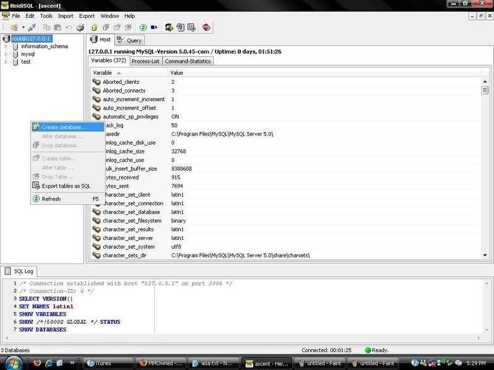Viewport: 494px width, 370px height.
Task: Select the information_schema database
Action: 44,46
